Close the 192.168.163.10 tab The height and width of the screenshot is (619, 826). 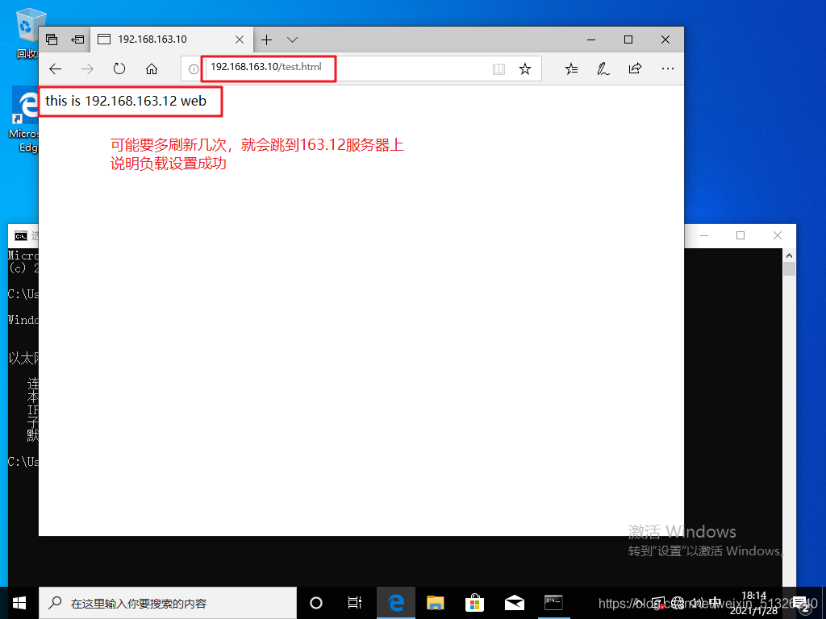pos(239,39)
